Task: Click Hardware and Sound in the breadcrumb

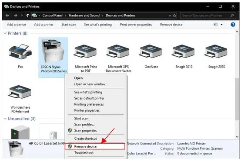Action: (84, 16)
